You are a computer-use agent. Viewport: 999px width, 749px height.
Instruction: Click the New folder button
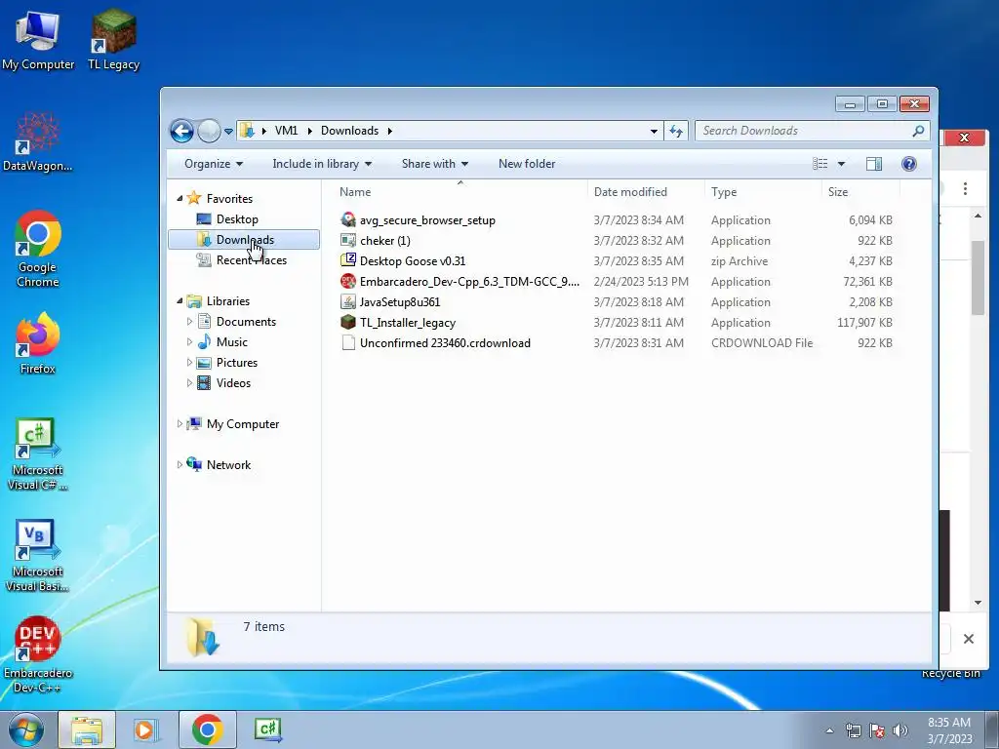click(527, 164)
